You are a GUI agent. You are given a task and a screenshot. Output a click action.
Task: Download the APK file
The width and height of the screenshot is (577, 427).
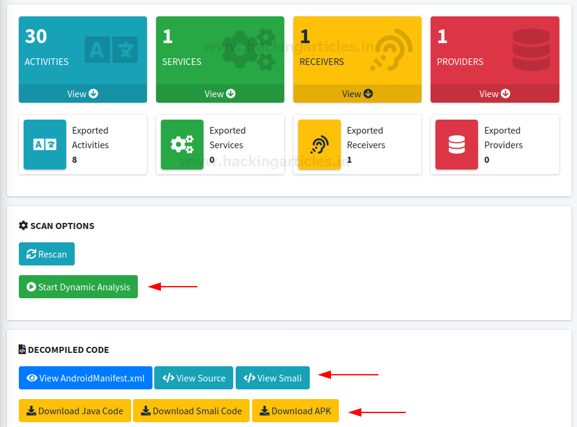click(x=295, y=411)
